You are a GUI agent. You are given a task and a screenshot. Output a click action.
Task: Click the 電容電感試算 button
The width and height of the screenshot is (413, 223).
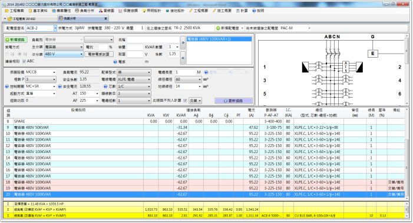pos(99,54)
